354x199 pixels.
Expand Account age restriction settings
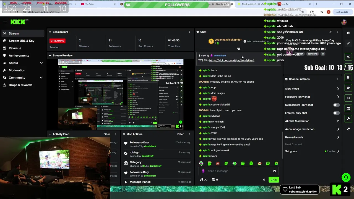[x=338, y=129]
